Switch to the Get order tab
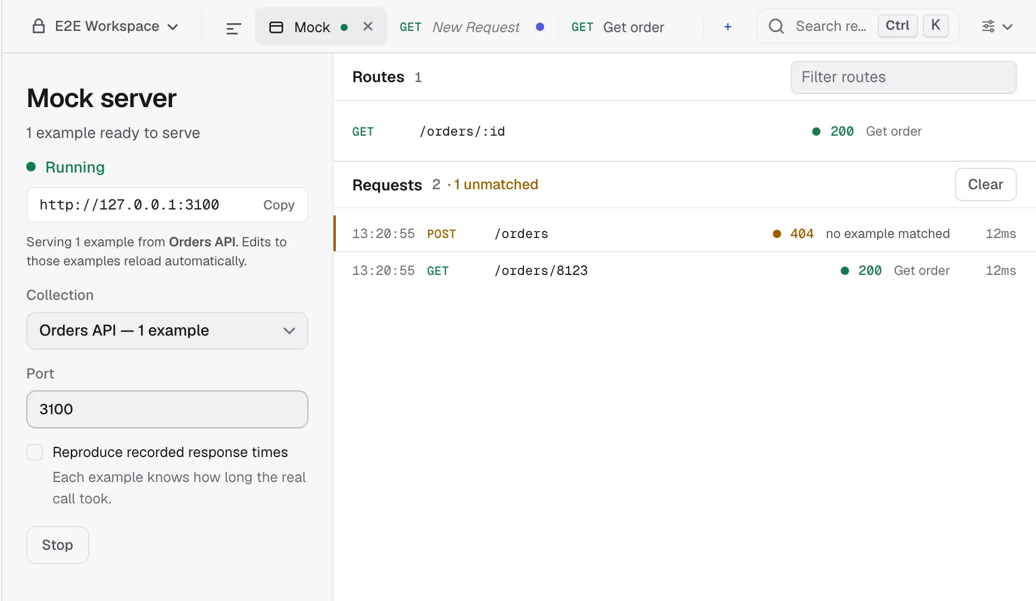The image size is (1036, 601). point(618,27)
